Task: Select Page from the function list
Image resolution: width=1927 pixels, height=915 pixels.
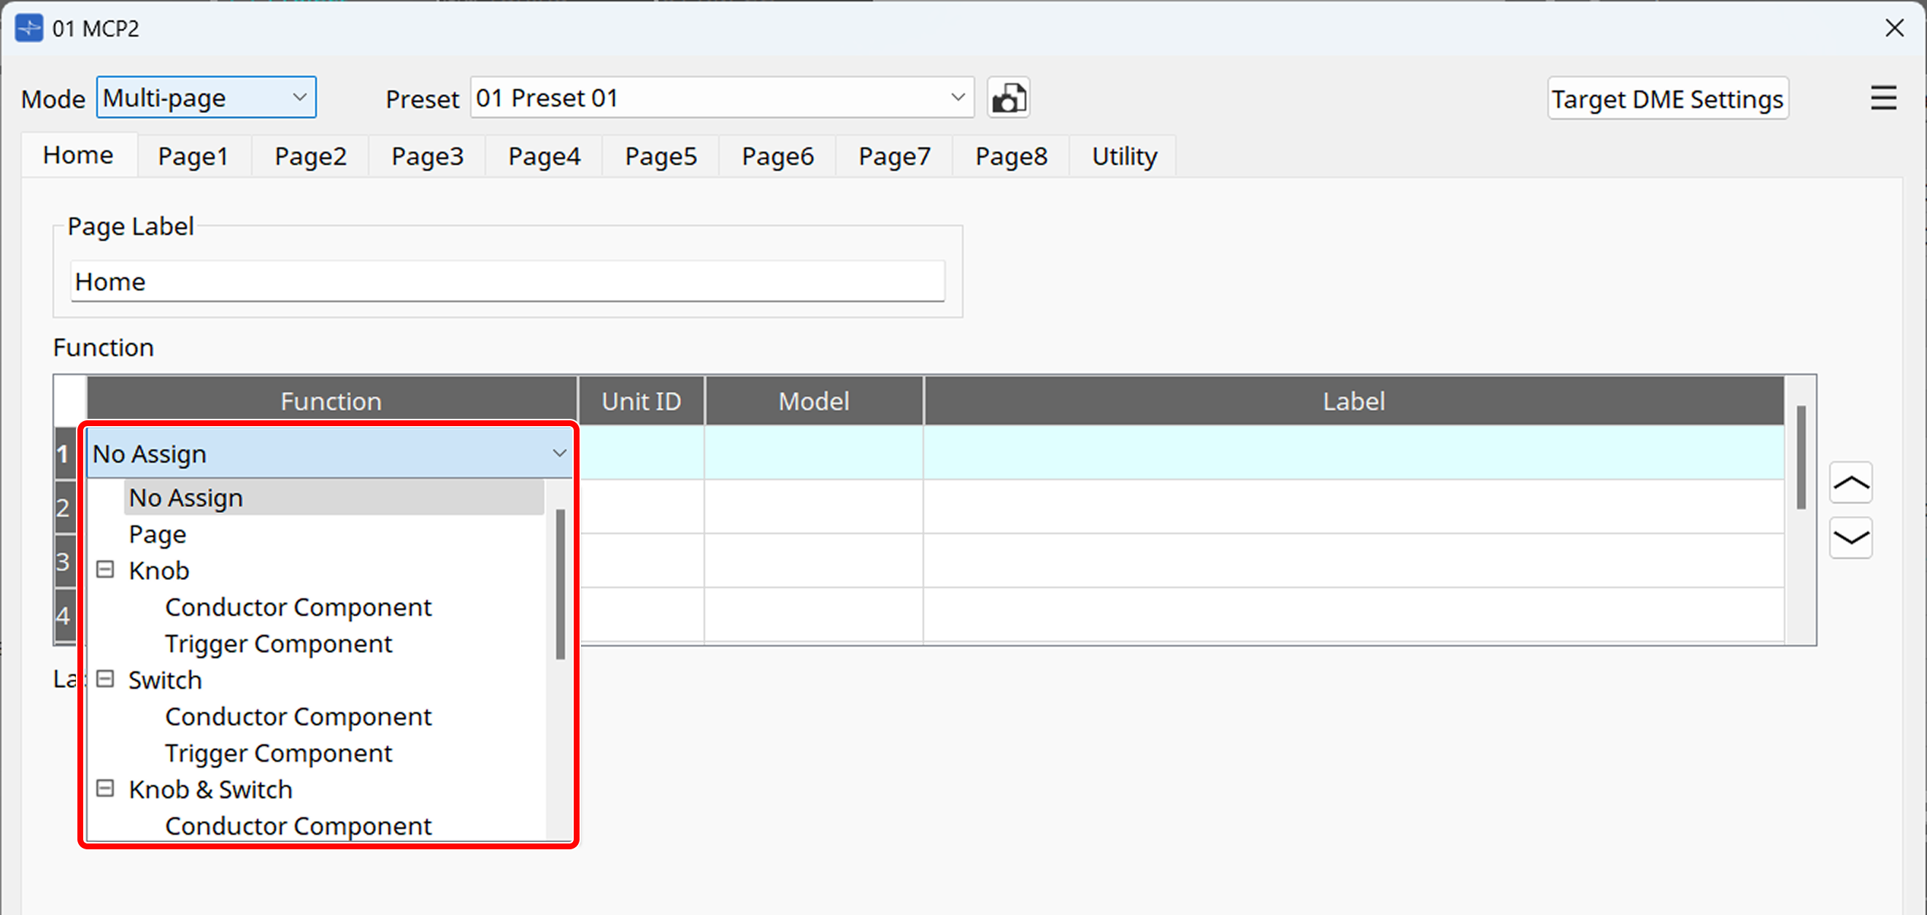Action: click(157, 534)
